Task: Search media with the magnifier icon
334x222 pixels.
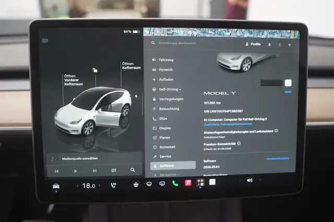Action: [133, 170]
